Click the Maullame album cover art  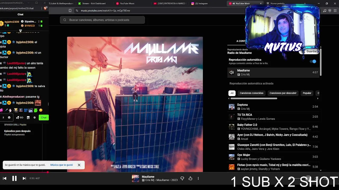[x=135, y=104]
